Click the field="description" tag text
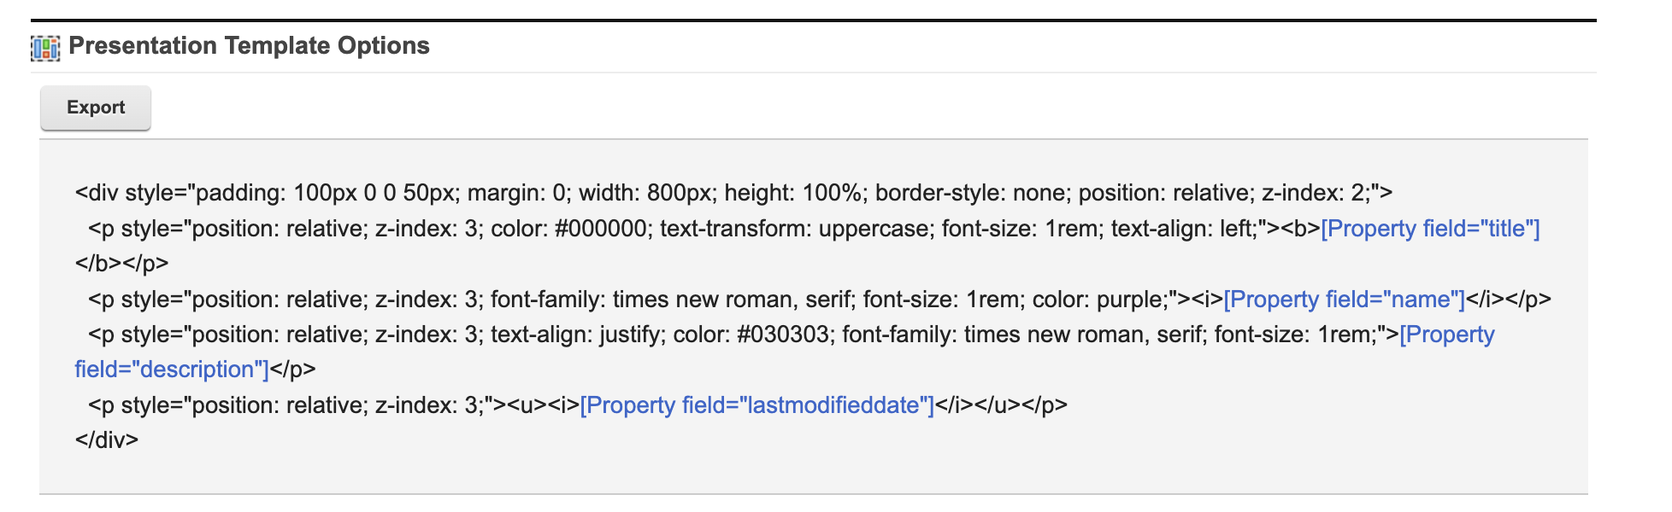Image resolution: width=1672 pixels, height=512 pixels. coord(172,369)
